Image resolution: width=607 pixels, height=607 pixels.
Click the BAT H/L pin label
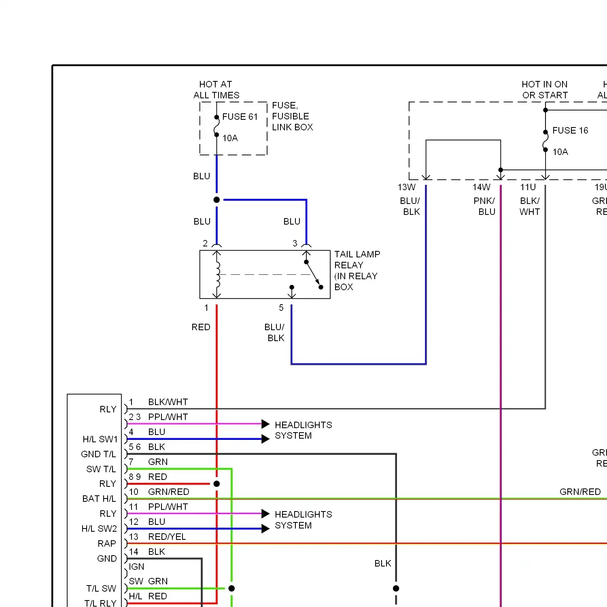tap(99, 499)
